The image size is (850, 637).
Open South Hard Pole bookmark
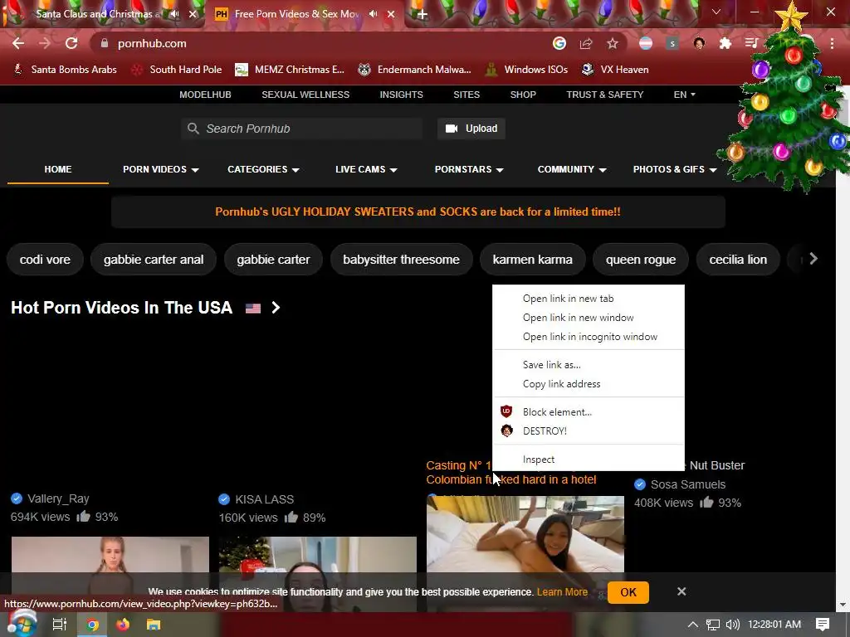pos(177,70)
